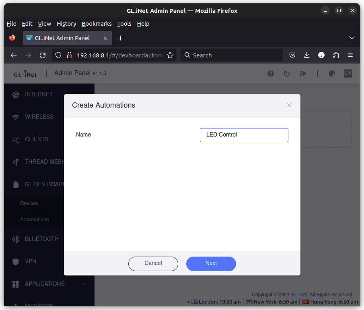The image size is (364, 310).
Task: Click the logout icon in header
Action: pos(303,73)
